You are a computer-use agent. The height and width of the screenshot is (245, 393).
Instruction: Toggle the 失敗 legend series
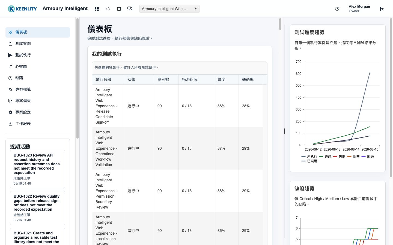[339, 157]
